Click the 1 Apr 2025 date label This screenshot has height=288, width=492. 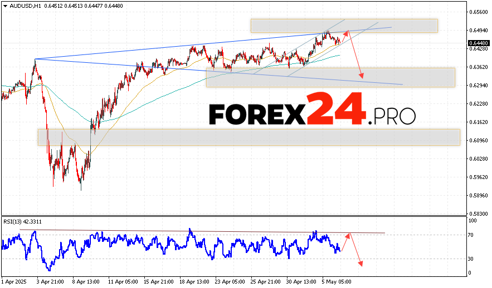click(14, 282)
